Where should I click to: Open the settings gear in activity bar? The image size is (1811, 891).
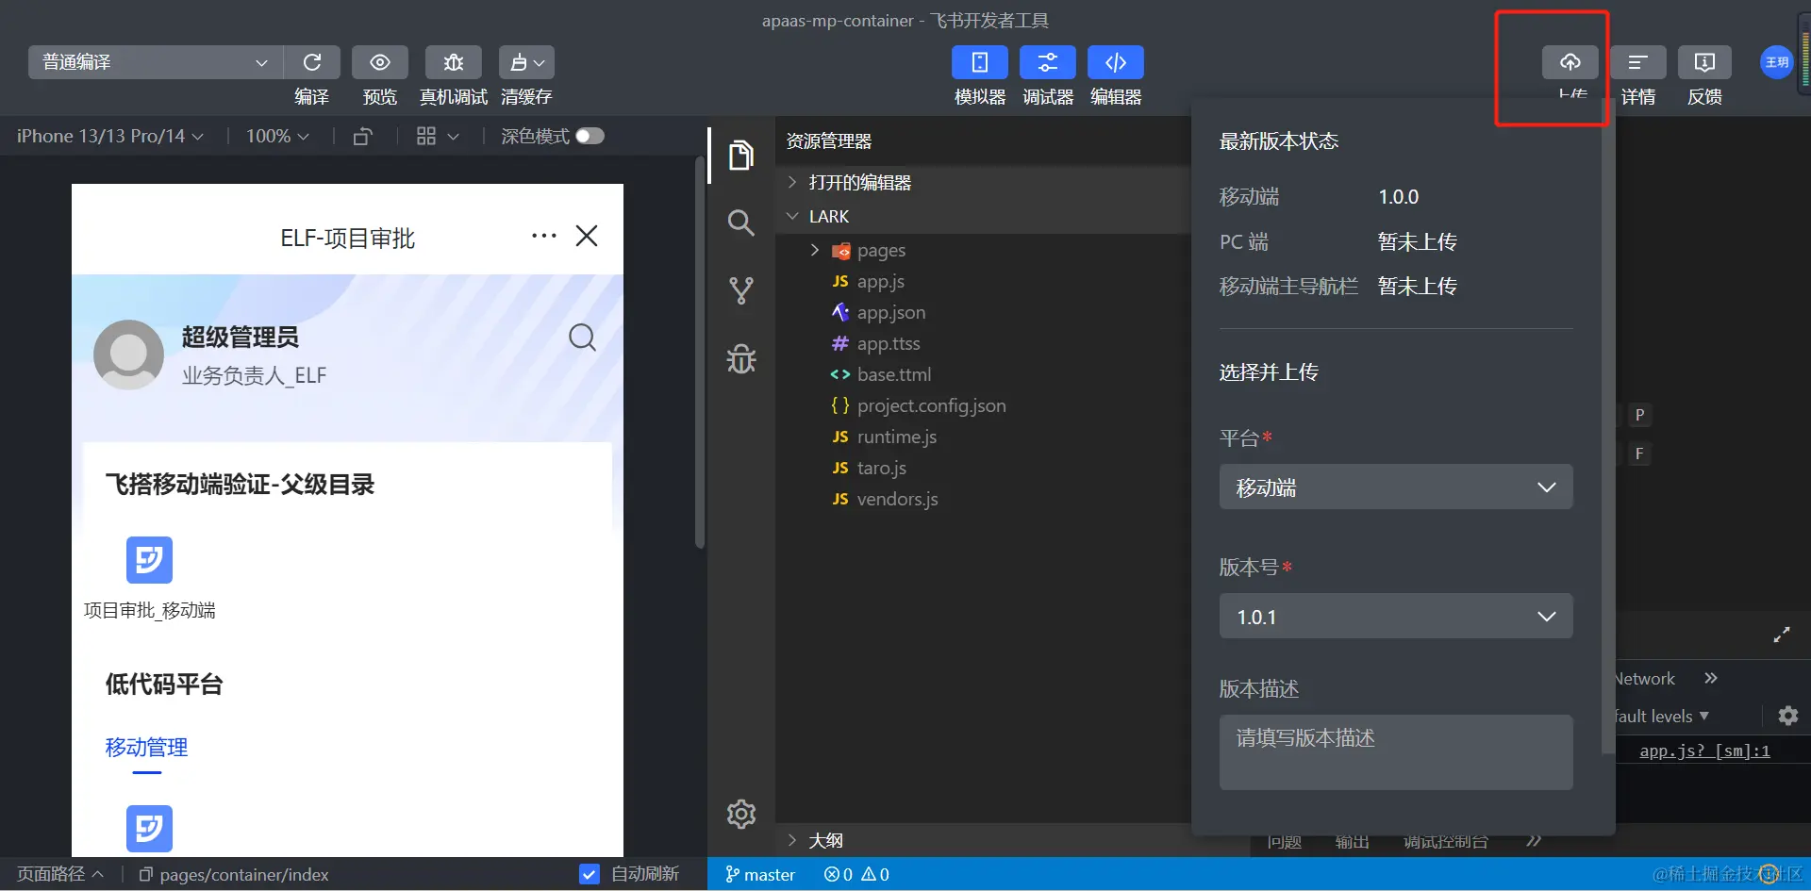click(x=741, y=814)
